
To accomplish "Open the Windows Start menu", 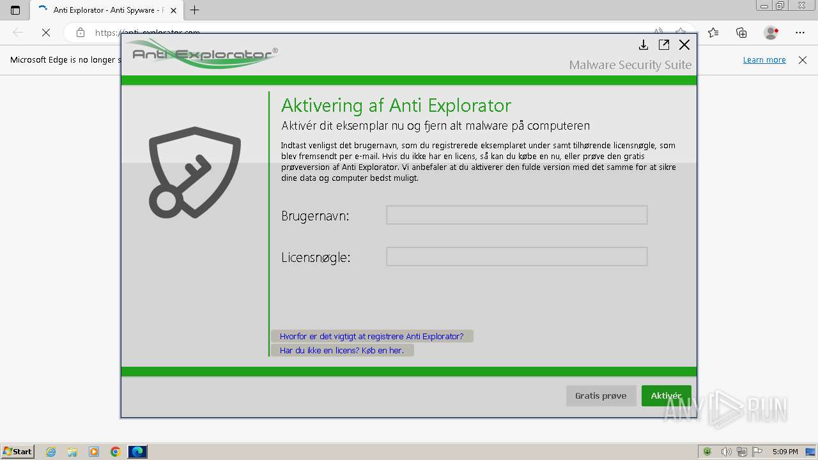I will [x=17, y=452].
